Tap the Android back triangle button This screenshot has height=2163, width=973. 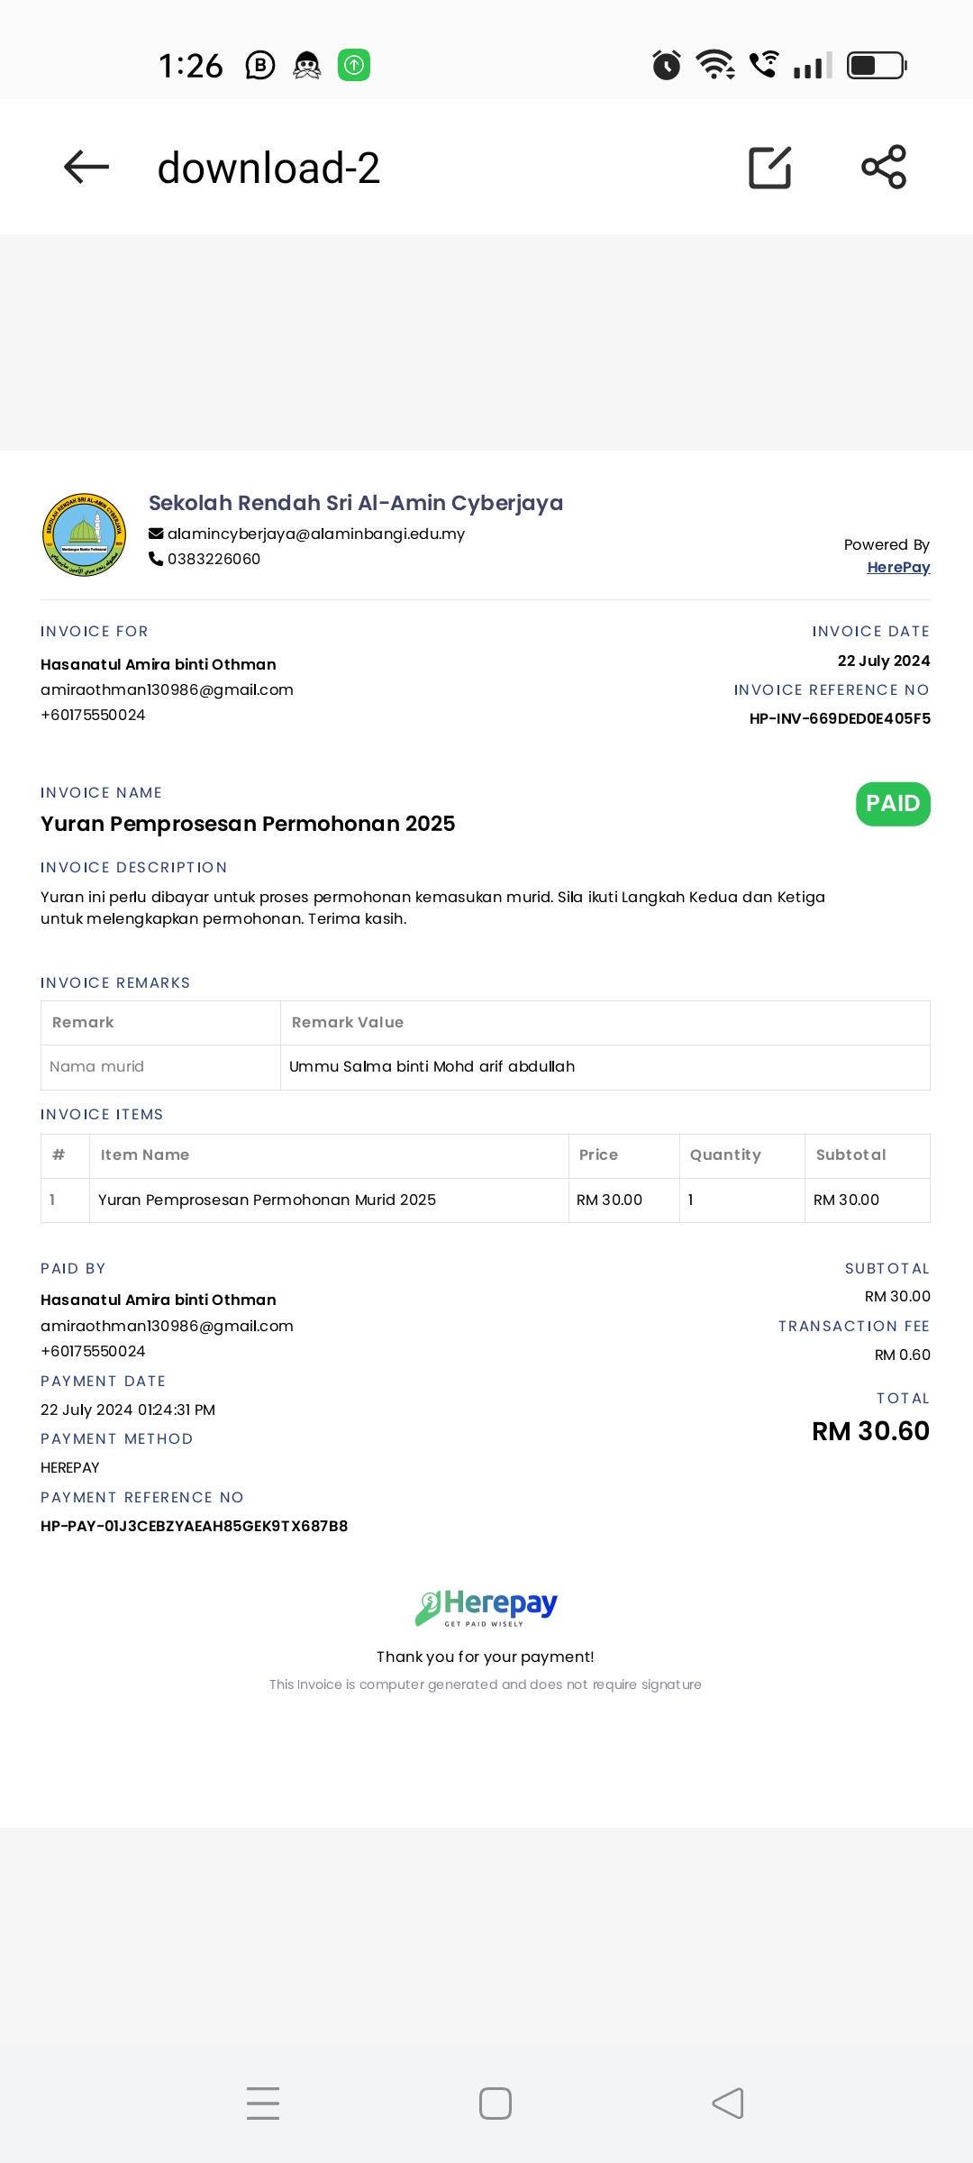click(x=728, y=2104)
